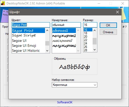Minimize the DesktopNoteOK main window
The width and height of the screenshot is (129, 107).
pyautogui.click(x=99, y=3)
